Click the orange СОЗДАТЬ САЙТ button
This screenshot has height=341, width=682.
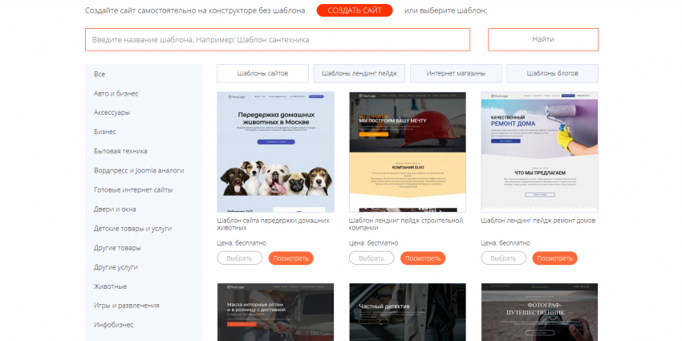[x=354, y=10]
